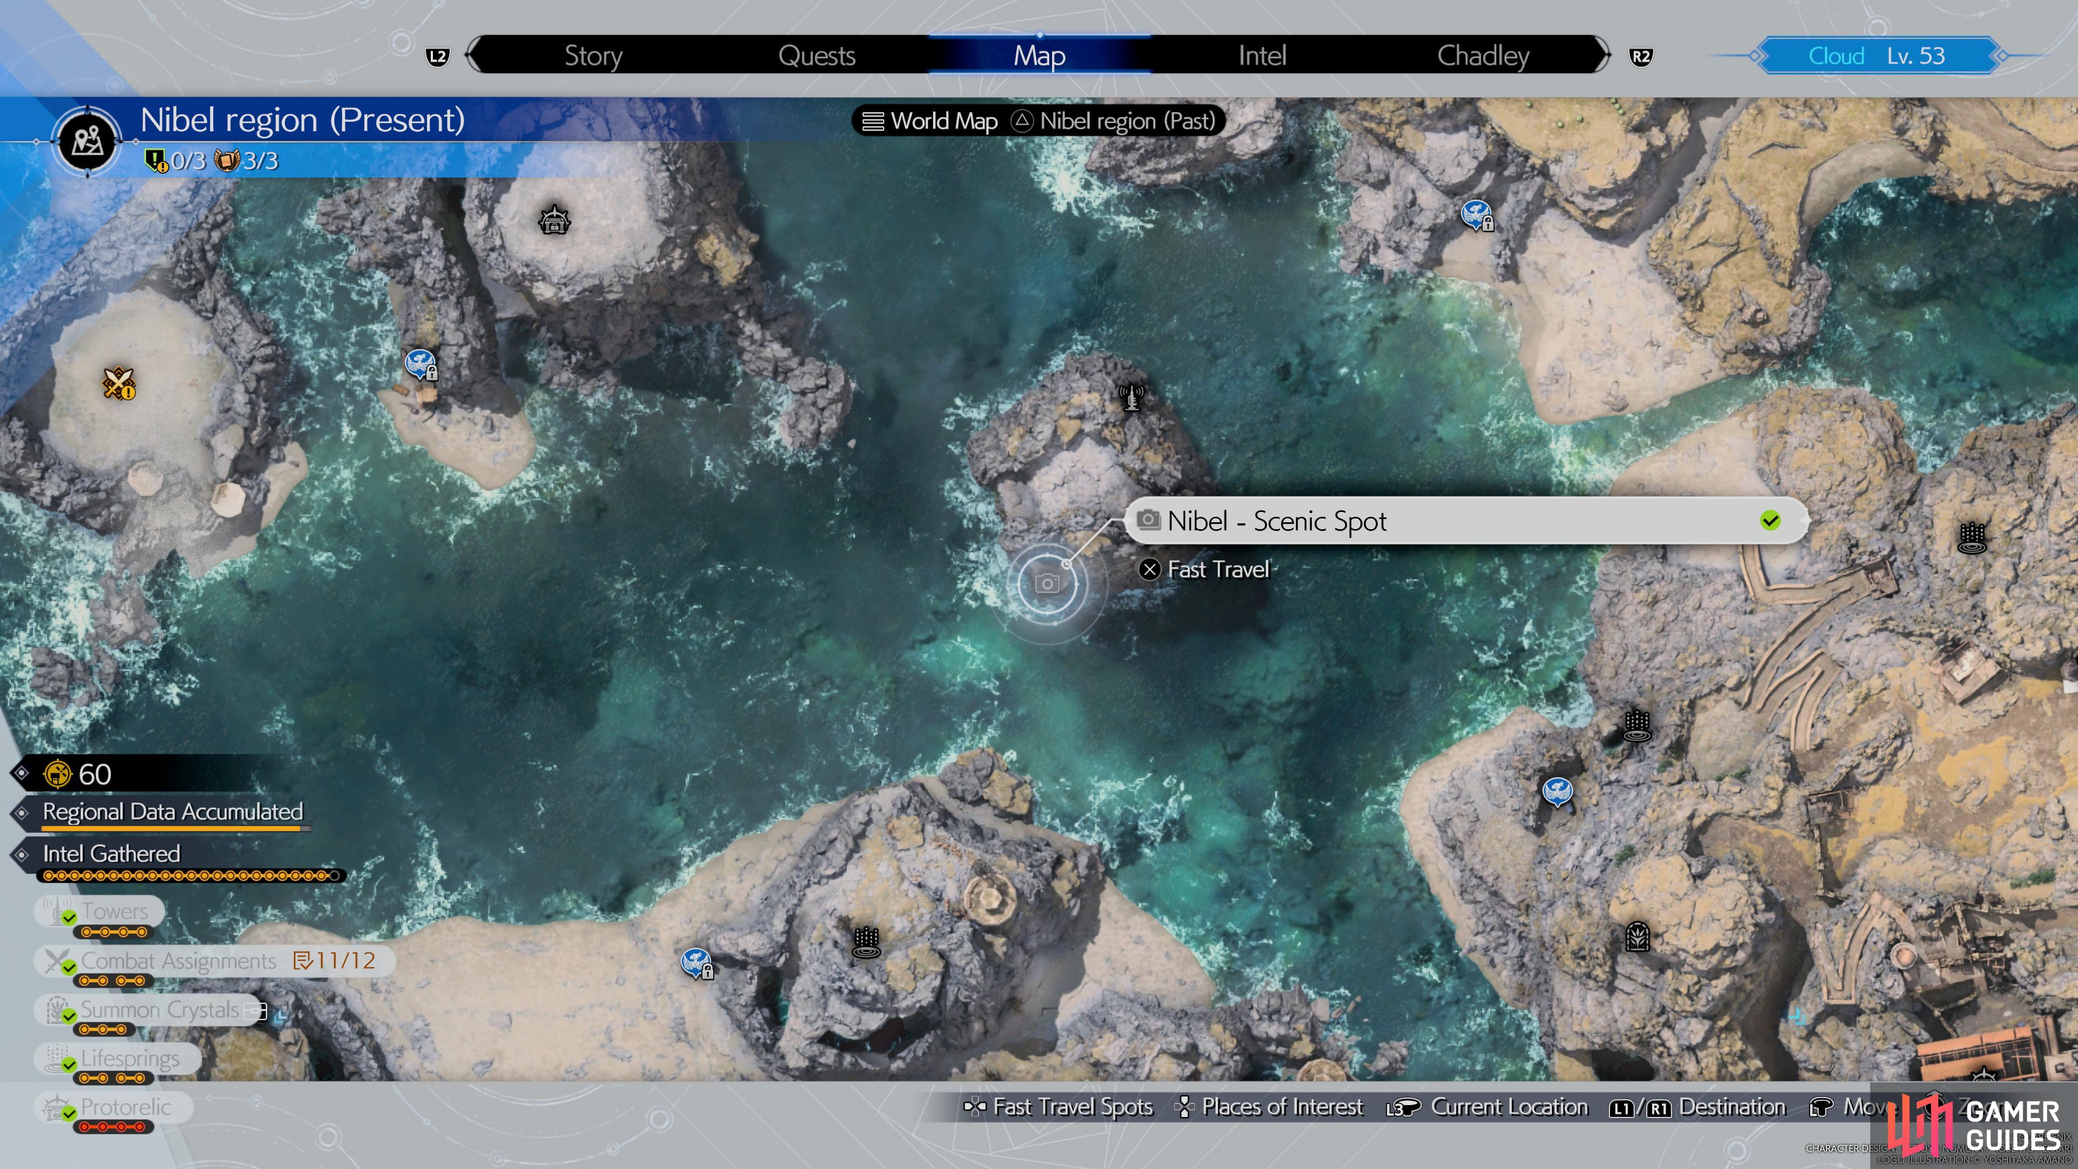Viewport: 2078px width, 1169px height.
Task: Click the 3/3 completed counter
Action: click(x=246, y=161)
